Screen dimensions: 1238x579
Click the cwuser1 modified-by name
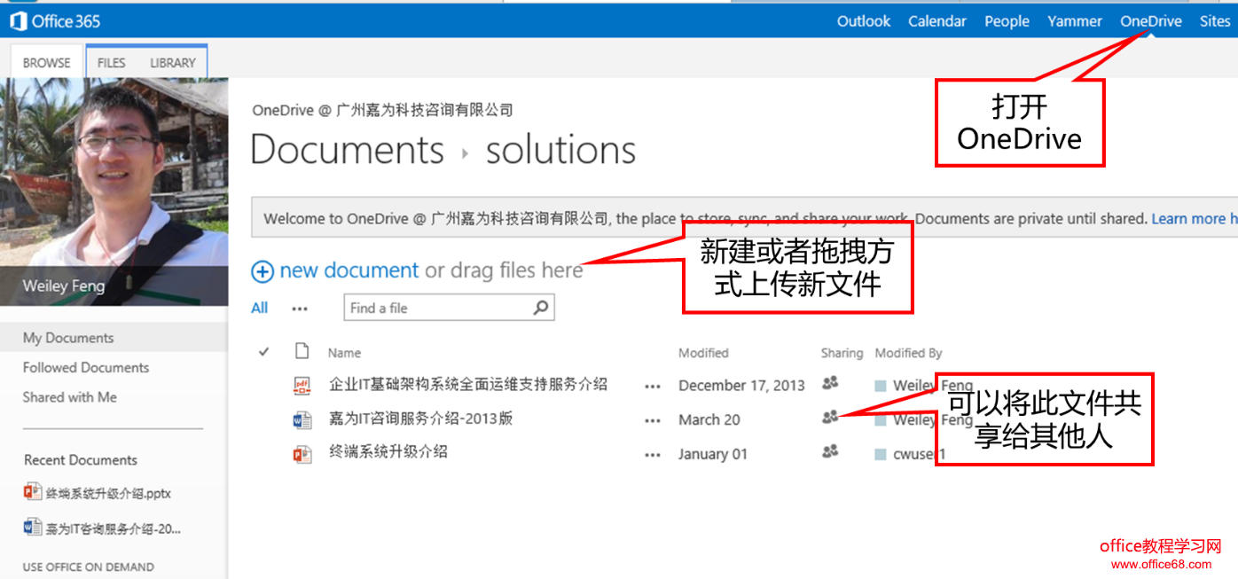pyautogui.click(x=920, y=454)
